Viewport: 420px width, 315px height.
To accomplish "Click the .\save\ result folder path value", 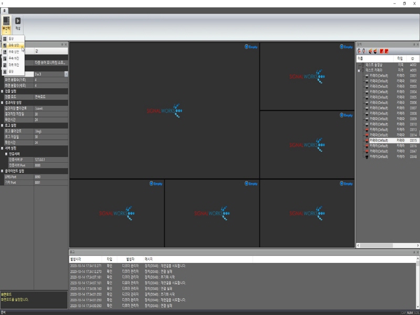I will pos(51,109).
